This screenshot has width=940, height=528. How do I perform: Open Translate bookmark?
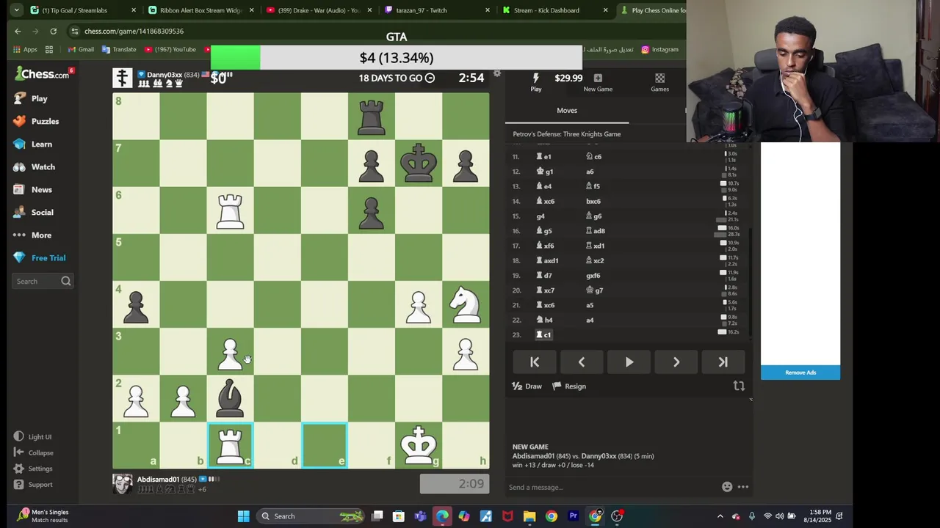(119, 49)
